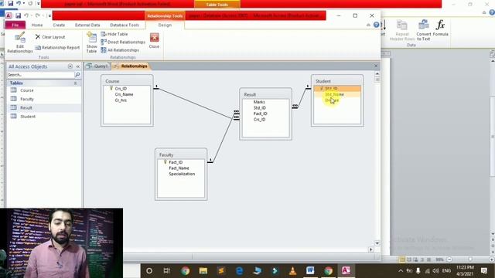Click Word zoom out minus button
Screen dimensions: 495x278
coord(449,259)
